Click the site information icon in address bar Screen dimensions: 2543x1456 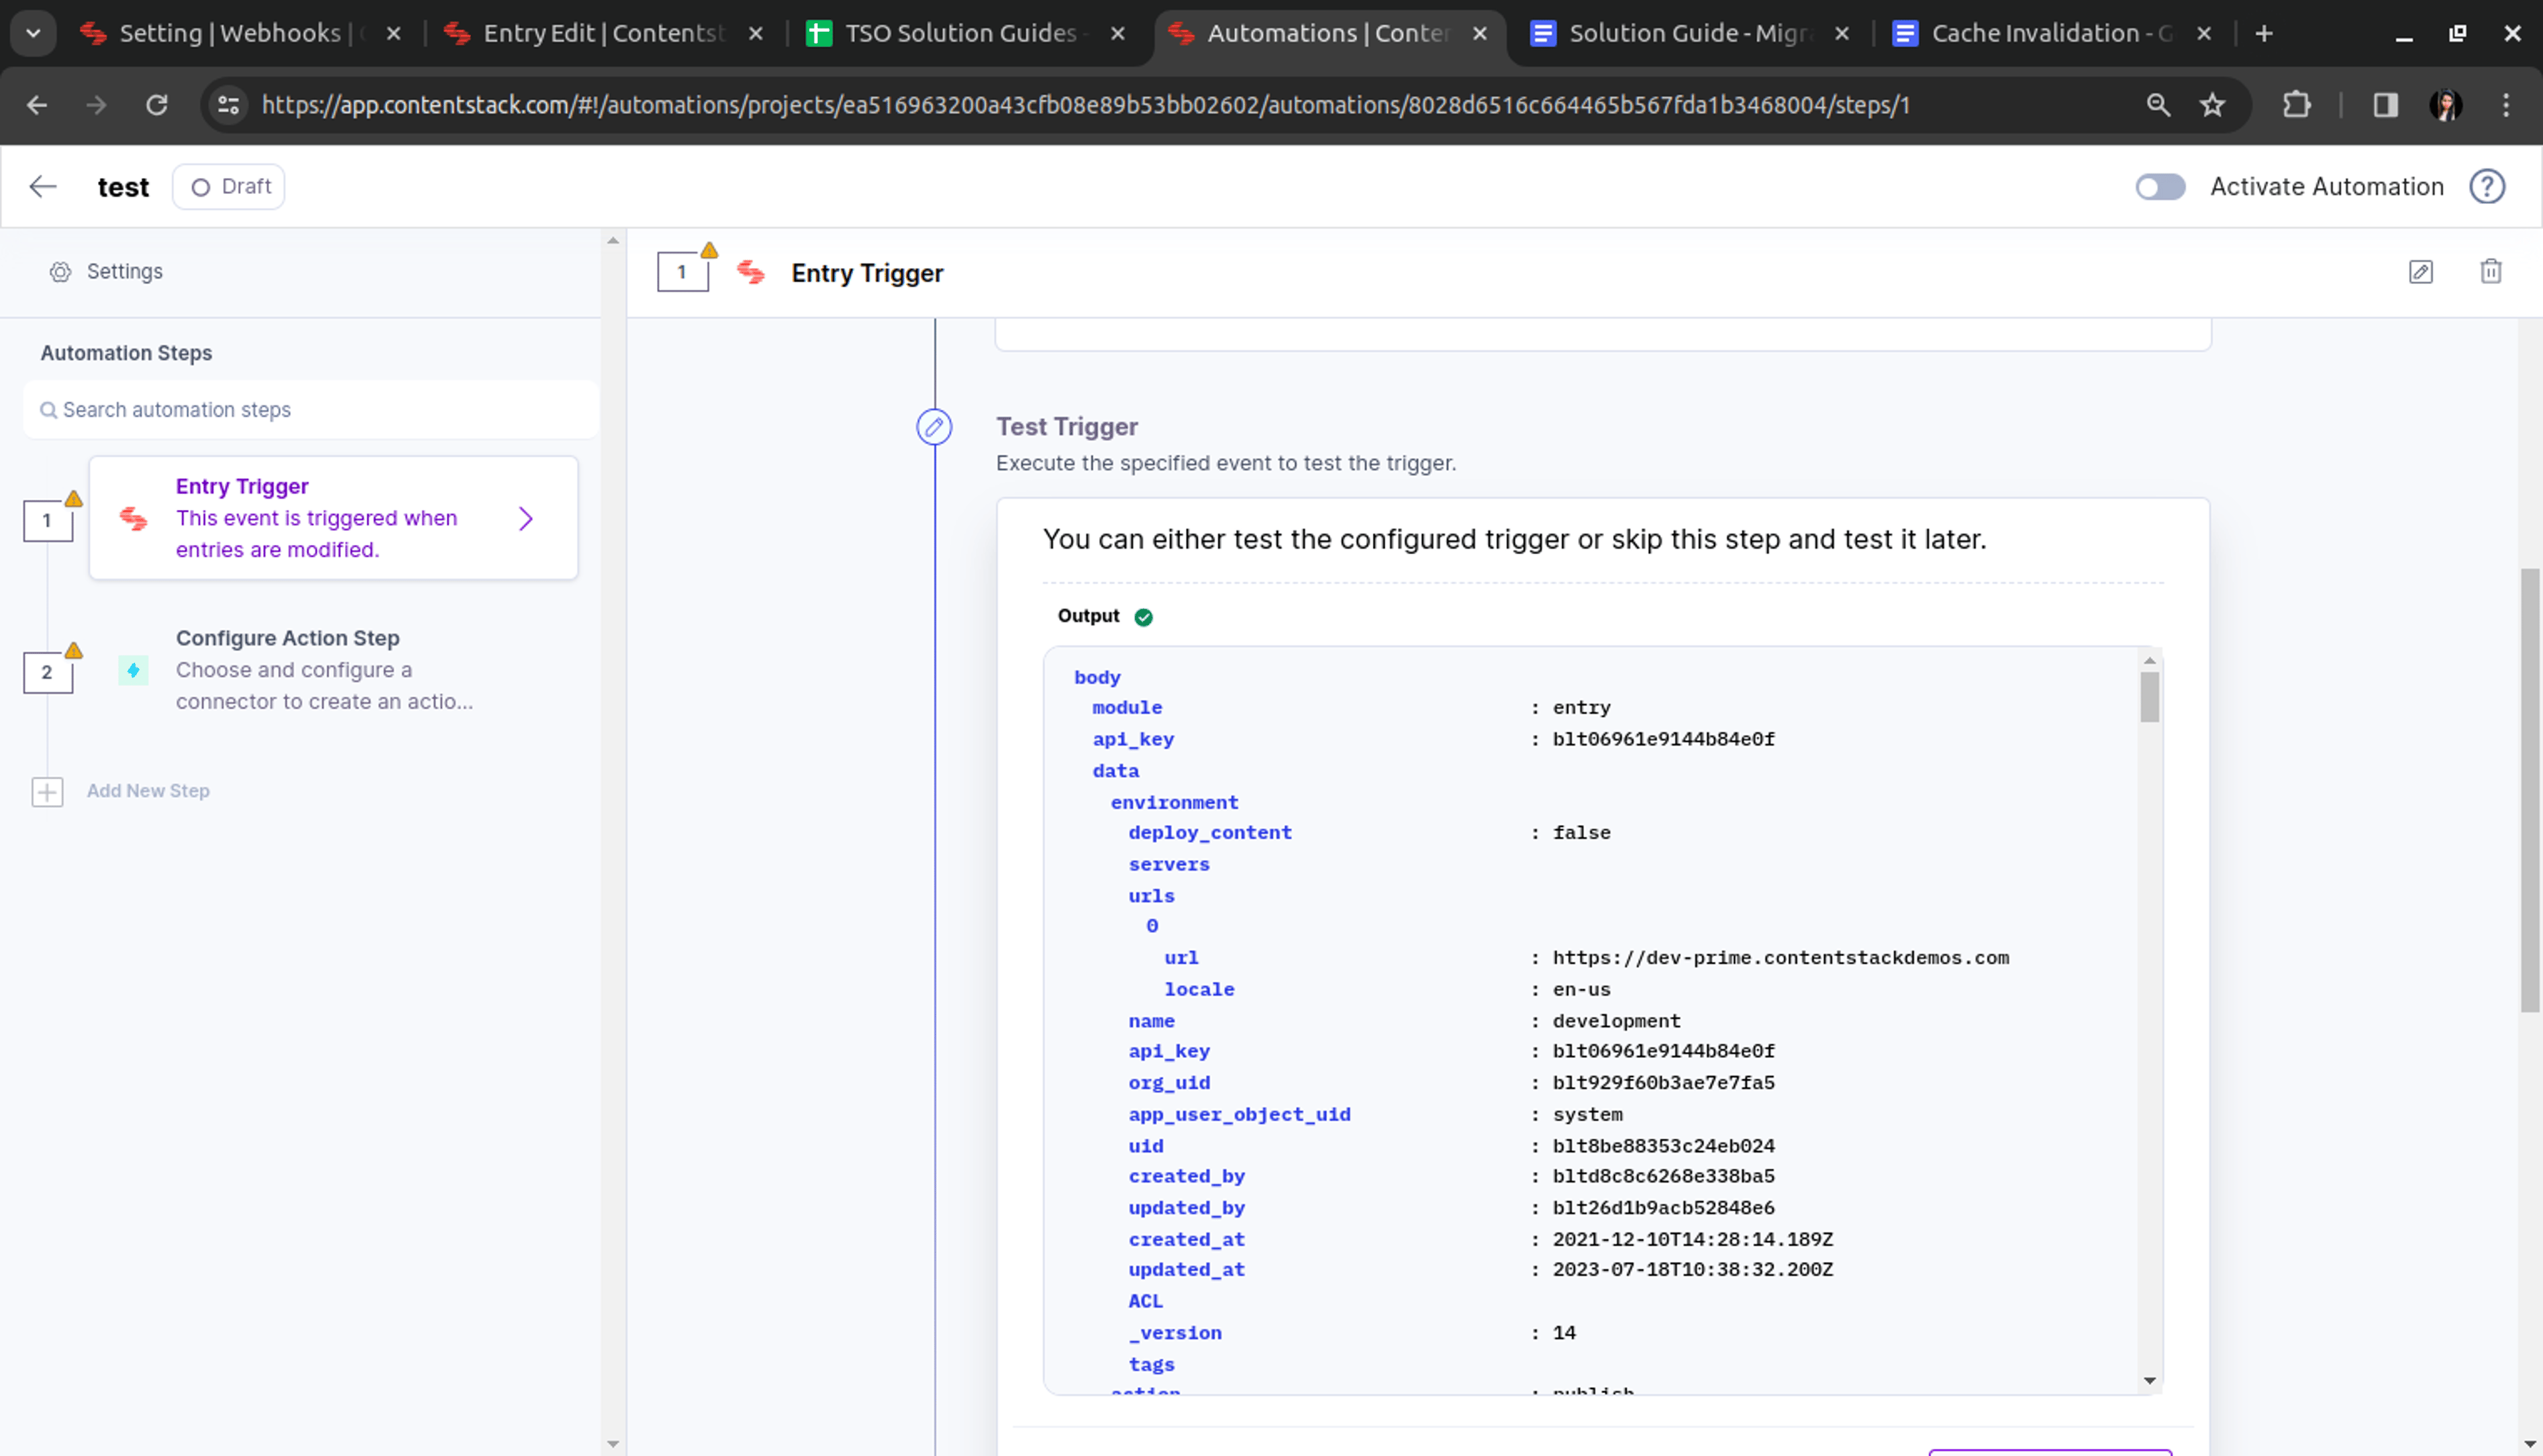click(x=229, y=105)
